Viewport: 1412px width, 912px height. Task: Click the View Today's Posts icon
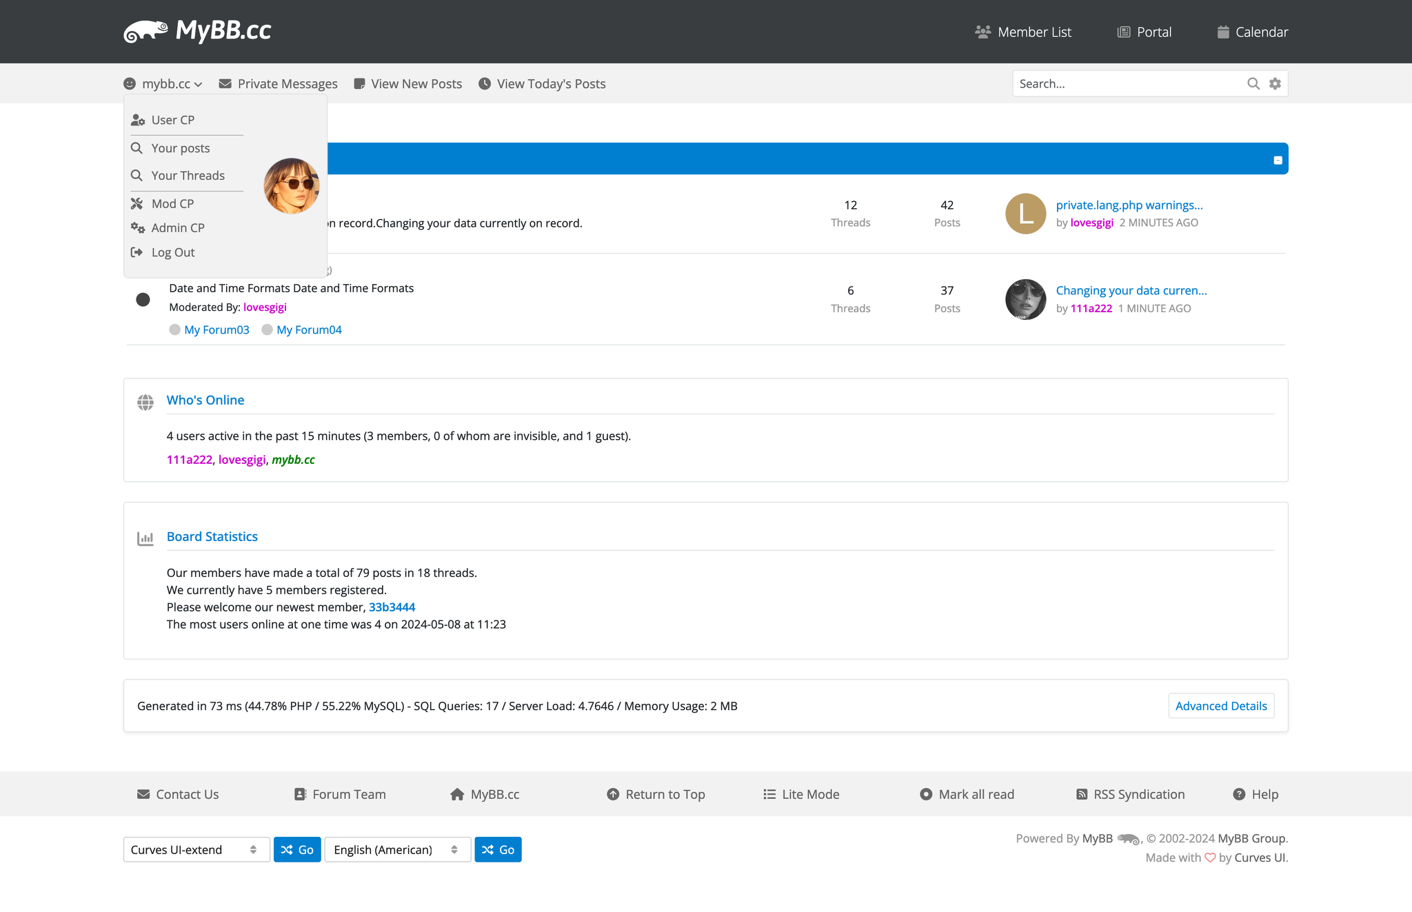point(485,83)
